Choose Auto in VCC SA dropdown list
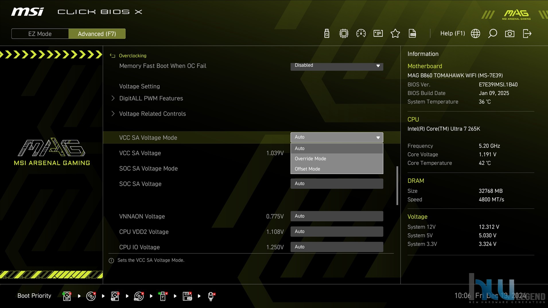This screenshot has height=308, width=548. [x=337, y=148]
